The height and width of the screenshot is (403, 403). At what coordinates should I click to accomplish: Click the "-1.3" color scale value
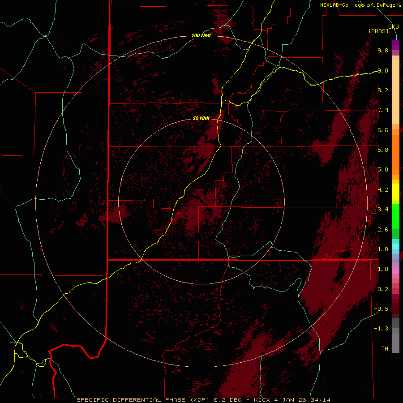[x=381, y=329]
